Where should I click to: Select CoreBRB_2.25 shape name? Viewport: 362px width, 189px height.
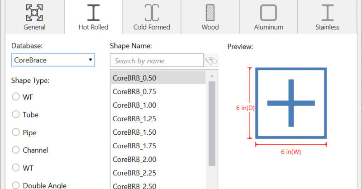coord(134,172)
